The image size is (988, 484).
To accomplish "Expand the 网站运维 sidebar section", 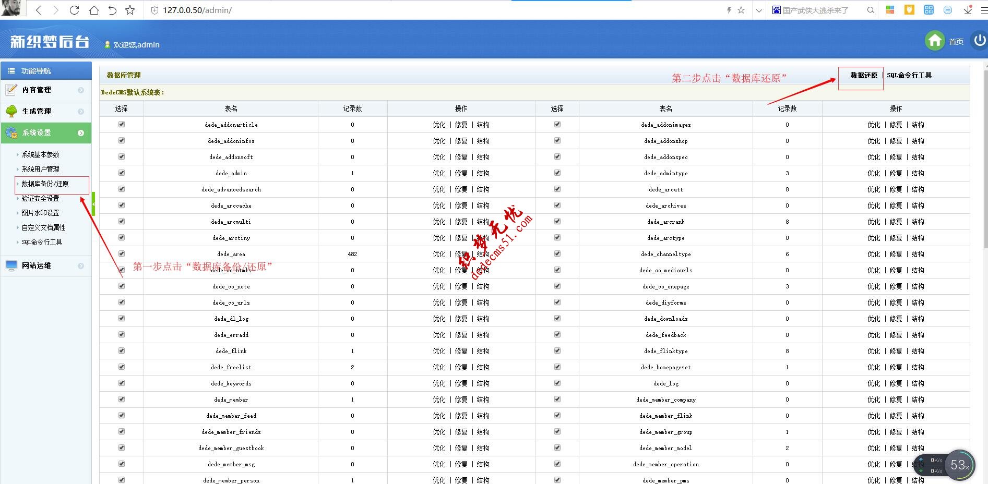I will pyautogui.click(x=45, y=265).
